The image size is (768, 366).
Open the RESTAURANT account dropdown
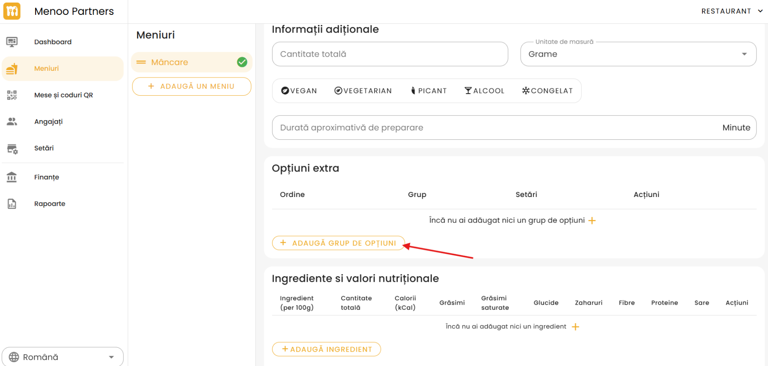point(732,11)
